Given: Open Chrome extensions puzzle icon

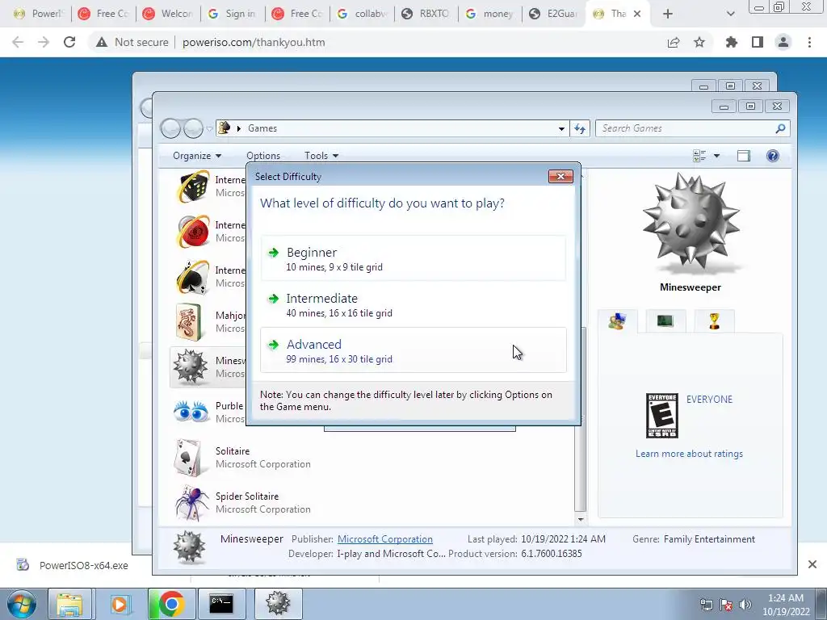Looking at the screenshot, I should click(x=731, y=42).
